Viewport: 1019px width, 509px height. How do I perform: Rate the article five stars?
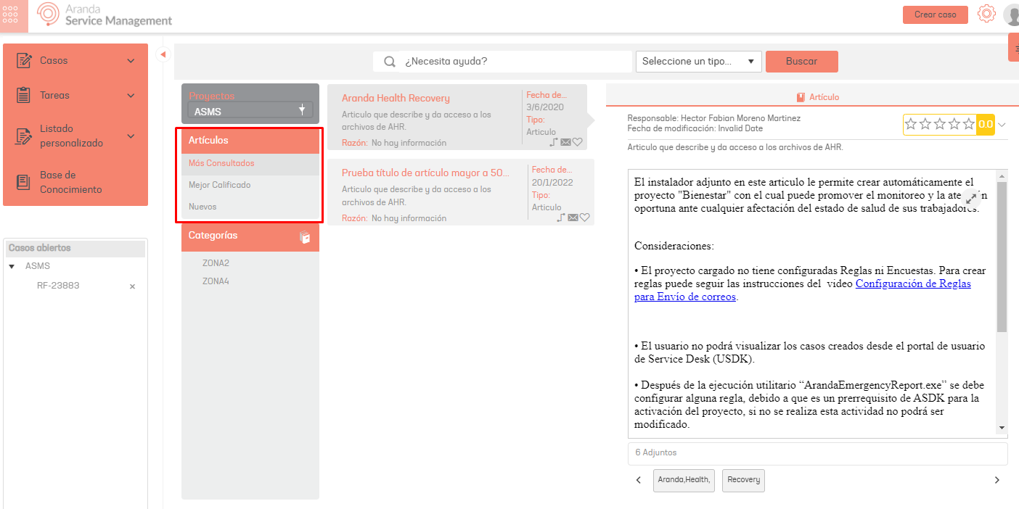click(x=968, y=124)
